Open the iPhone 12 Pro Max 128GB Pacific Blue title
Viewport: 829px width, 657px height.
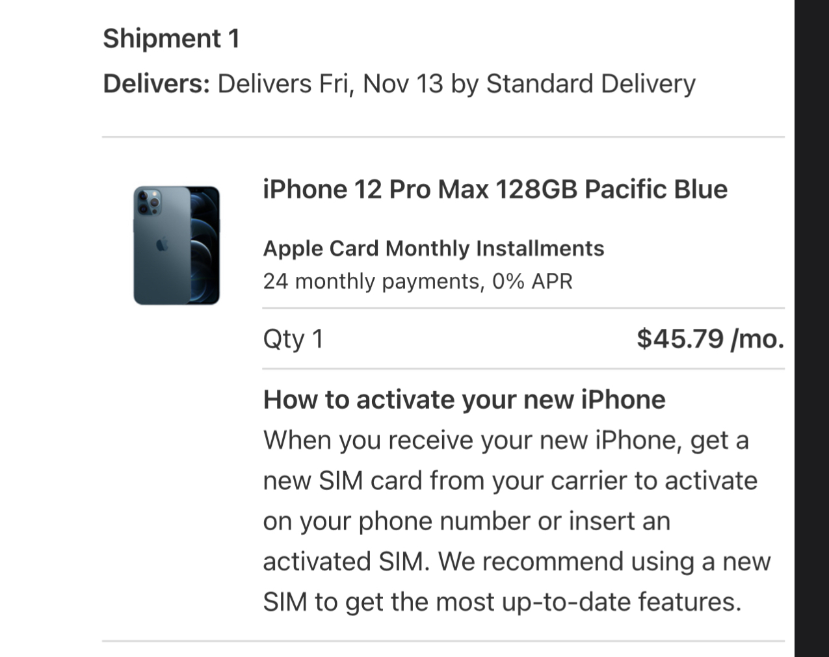tap(495, 190)
